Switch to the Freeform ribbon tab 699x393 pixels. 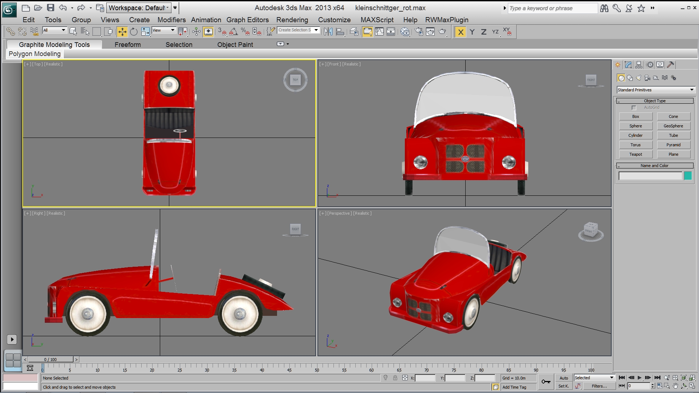(127, 45)
